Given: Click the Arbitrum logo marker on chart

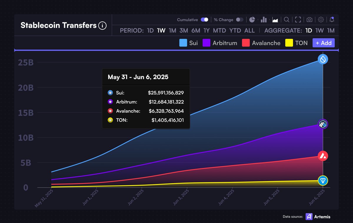Looking at the screenshot, I should point(323,124).
